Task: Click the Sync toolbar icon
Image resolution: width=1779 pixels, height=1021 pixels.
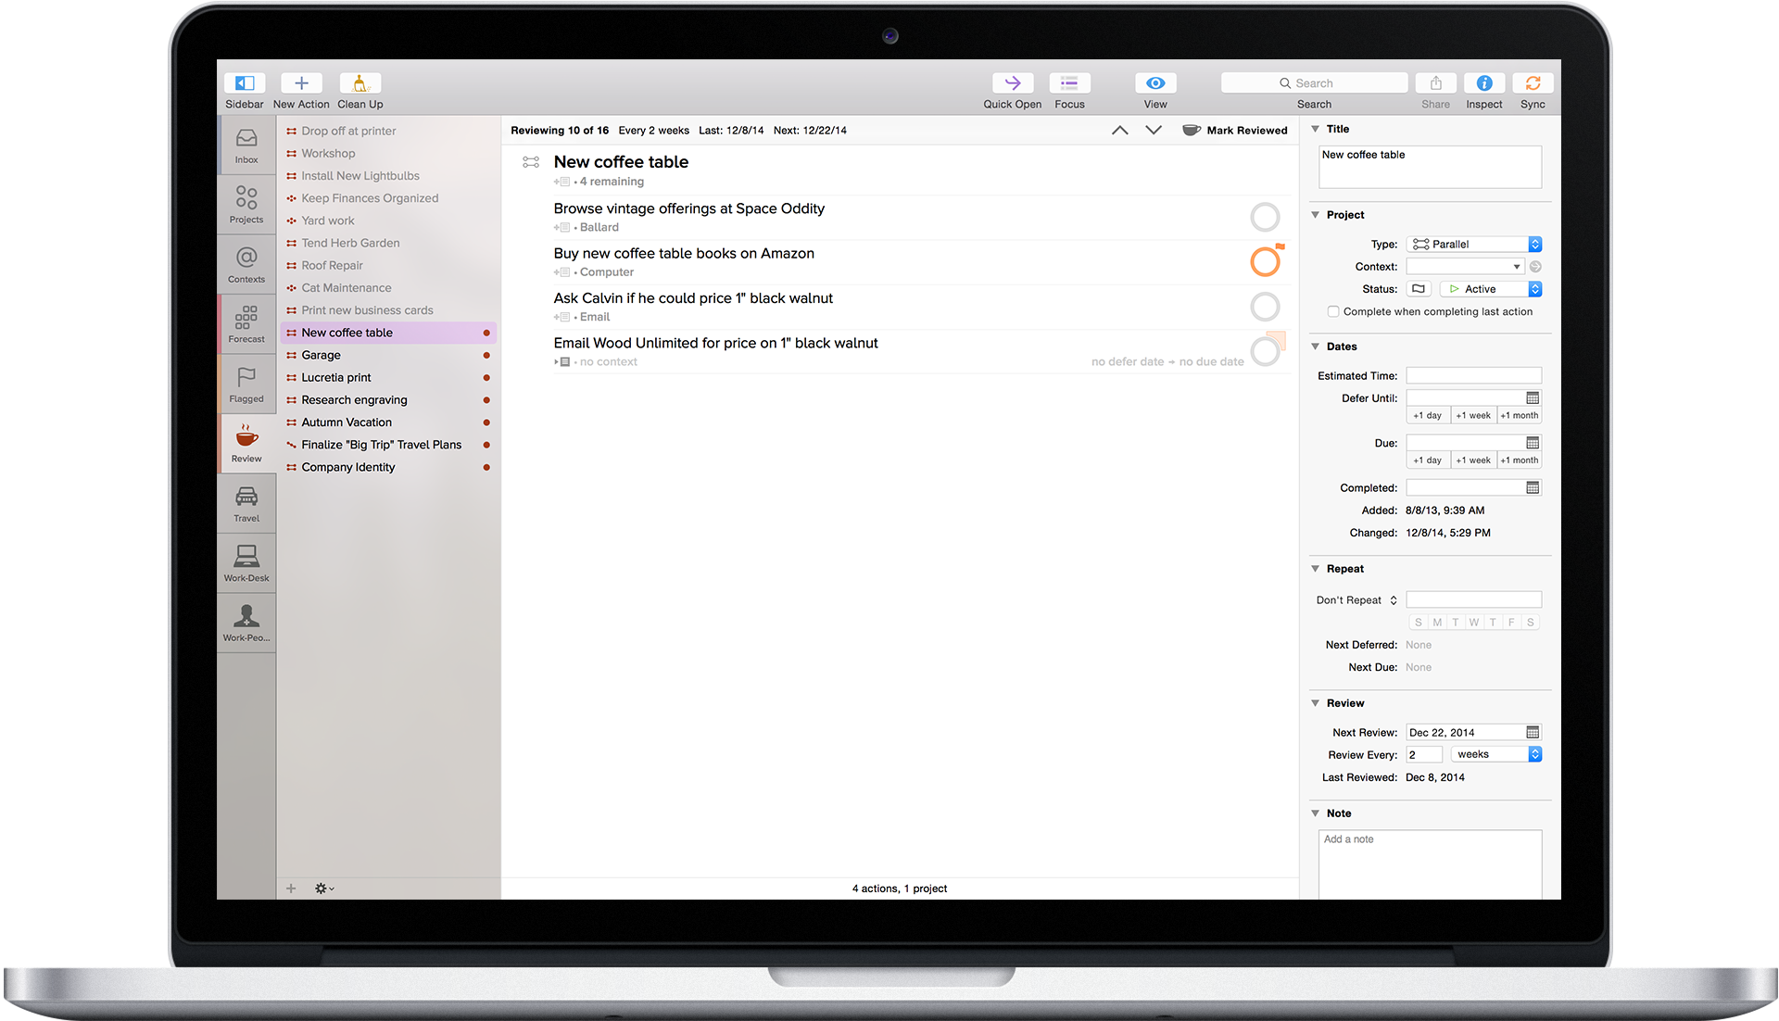Action: tap(1533, 83)
